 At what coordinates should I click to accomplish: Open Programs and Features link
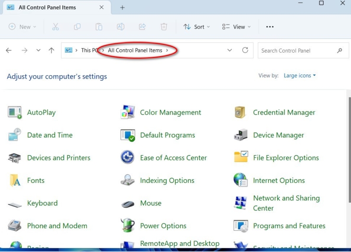289,226
